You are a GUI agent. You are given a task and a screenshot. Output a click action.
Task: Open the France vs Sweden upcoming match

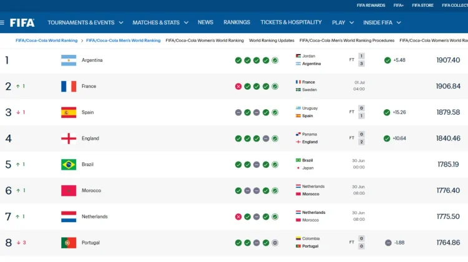pos(330,86)
